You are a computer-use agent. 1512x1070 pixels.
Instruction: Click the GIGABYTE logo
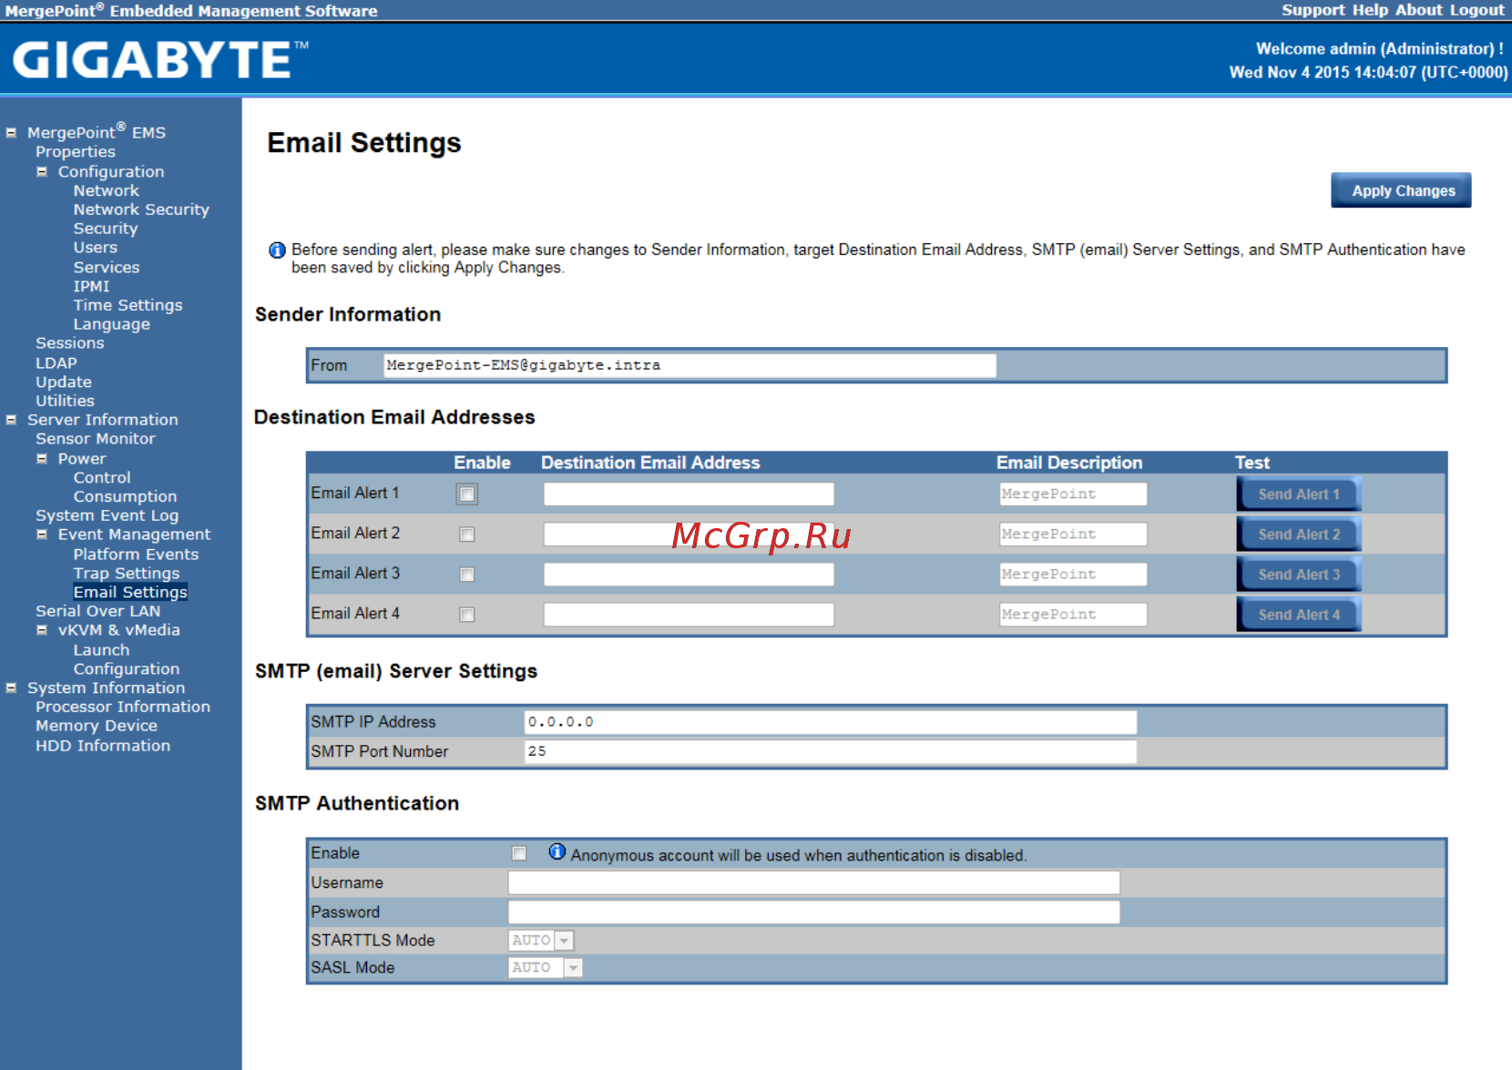coord(160,59)
